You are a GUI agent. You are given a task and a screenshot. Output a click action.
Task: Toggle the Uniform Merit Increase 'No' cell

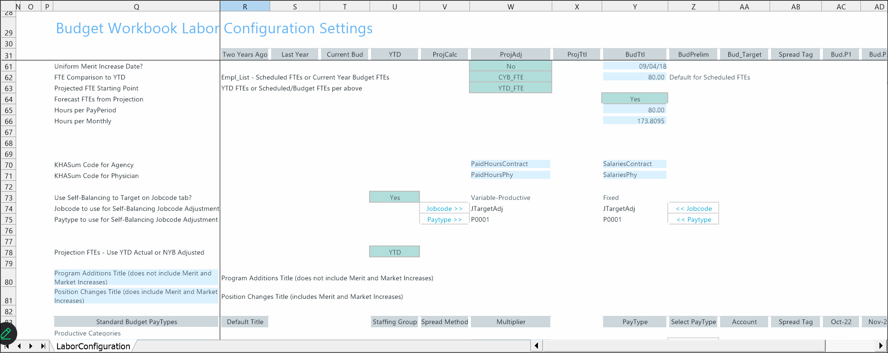pos(510,66)
